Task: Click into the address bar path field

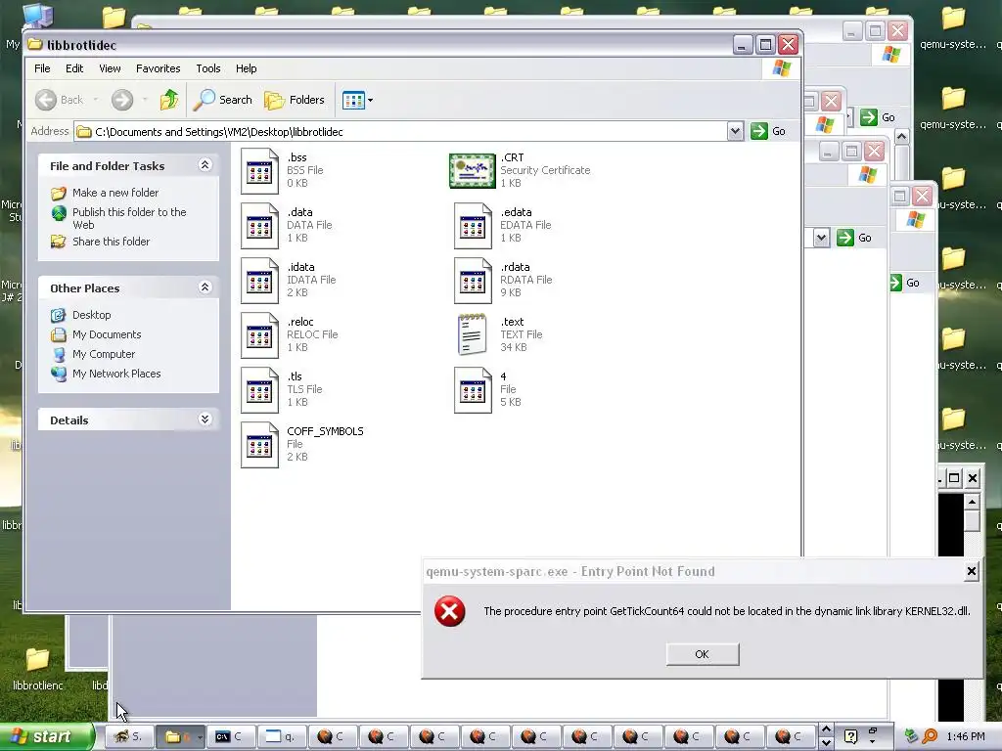Action: (400, 132)
